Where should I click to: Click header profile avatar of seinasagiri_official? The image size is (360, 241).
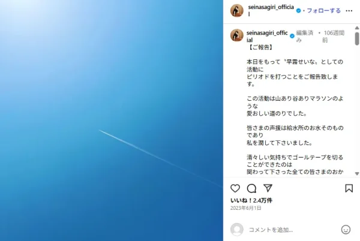237,11
